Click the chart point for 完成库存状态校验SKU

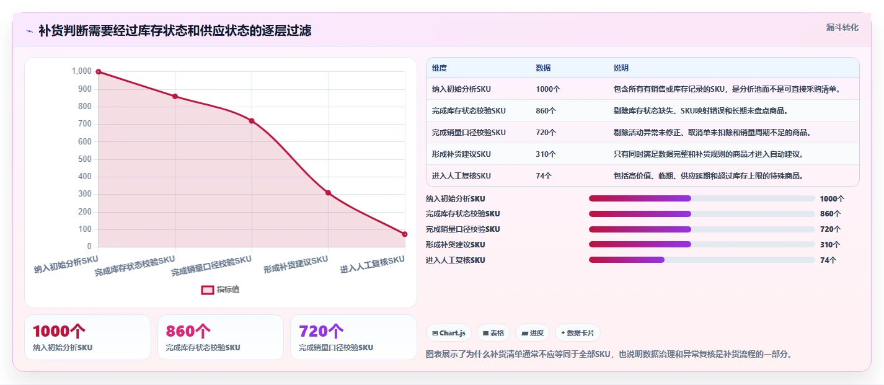click(x=175, y=96)
